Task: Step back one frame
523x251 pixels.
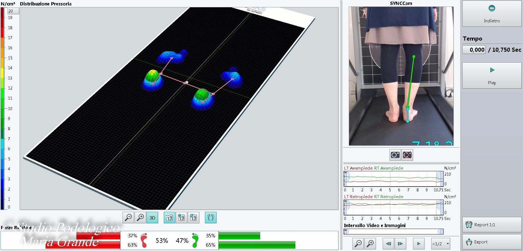Action: point(388,244)
